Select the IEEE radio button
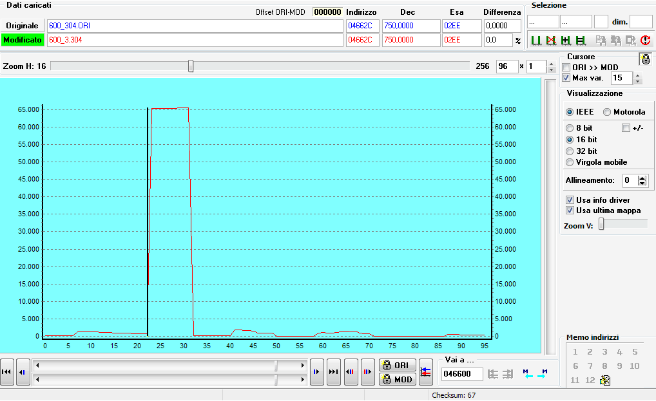Viewport: 656px width, 401px height. click(570, 112)
